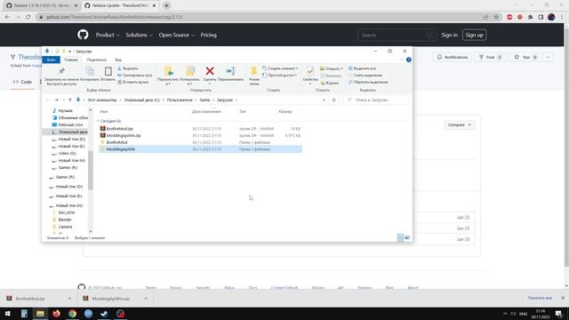Image resolution: width=569 pixels, height=320 pixels.
Task: Click the GitHub octocat logo
Action: [x=83, y=35]
